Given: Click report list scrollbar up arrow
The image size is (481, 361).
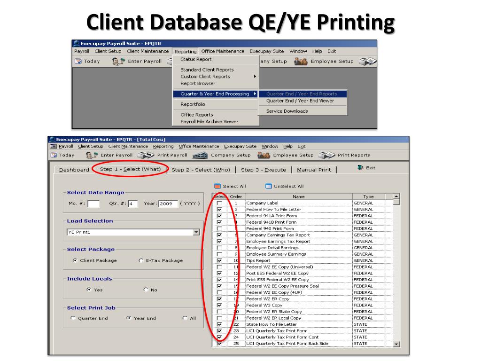Looking at the screenshot, I should (396, 196).
